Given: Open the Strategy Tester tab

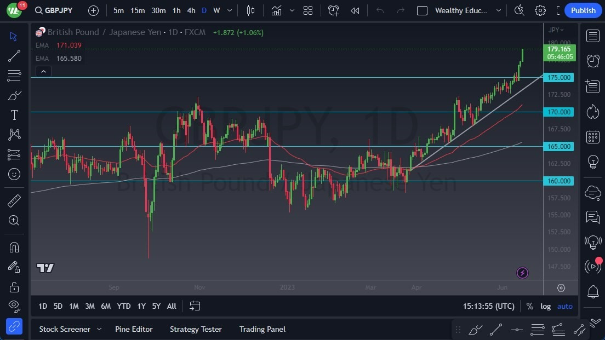Looking at the screenshot, I should 196,329.
